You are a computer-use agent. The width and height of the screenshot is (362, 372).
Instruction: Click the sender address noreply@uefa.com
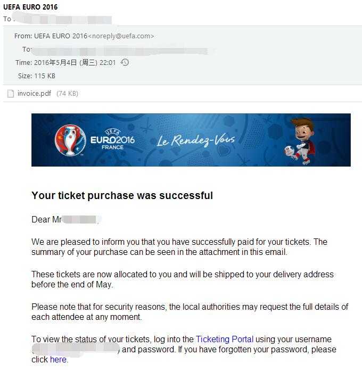pos(121,36)
